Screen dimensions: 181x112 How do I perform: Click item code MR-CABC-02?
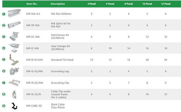34,106
